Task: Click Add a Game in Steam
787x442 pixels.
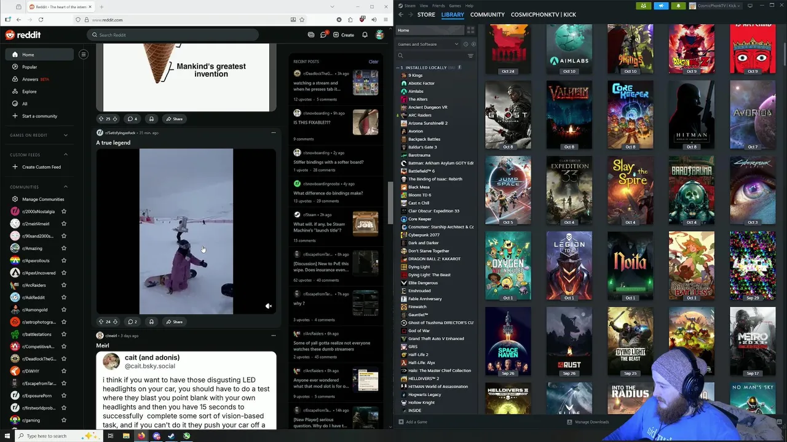Action: pos(413,422)
